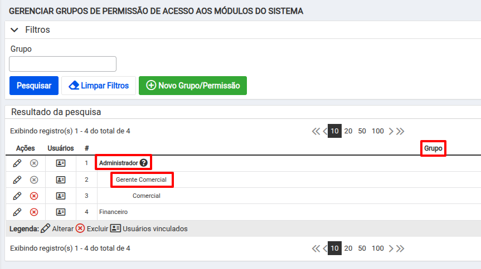Click pencil icon for Comercial row
The height and width of the screenshot is (269, 481).
(x=17, y=196)
